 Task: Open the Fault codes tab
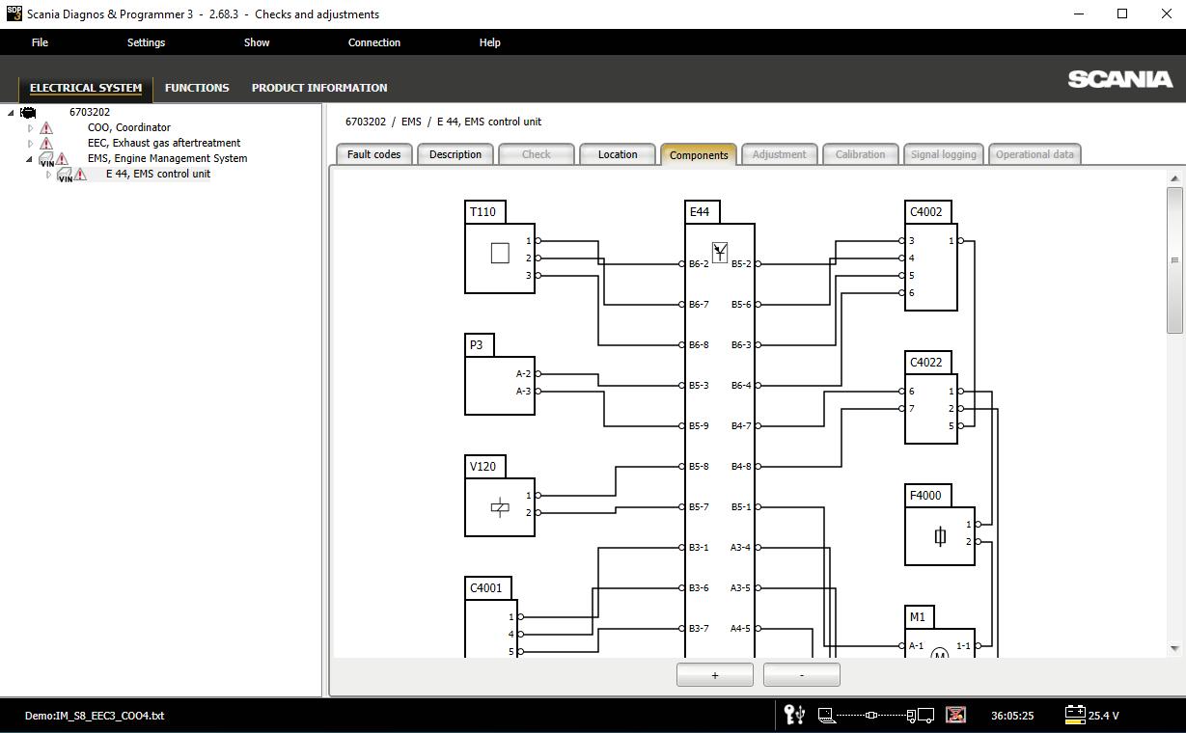[373, 154]
